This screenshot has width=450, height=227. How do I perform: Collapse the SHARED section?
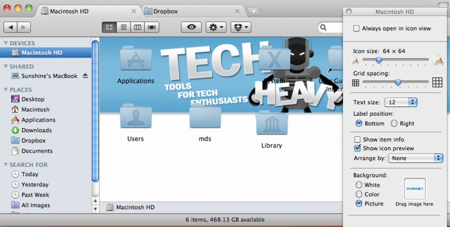pyautogui.click(x=5, y=66)
